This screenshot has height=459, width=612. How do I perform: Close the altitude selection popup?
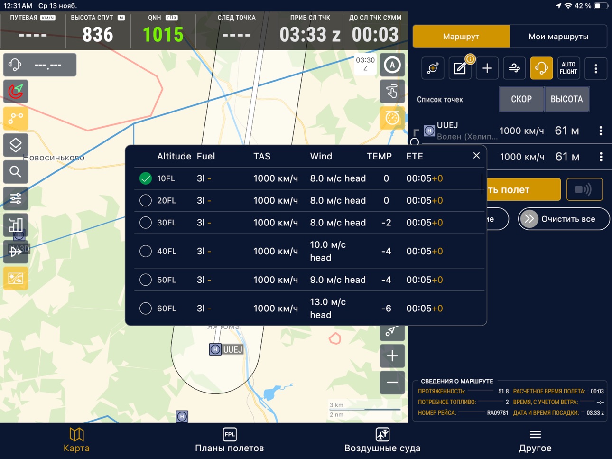coord(476,156)
